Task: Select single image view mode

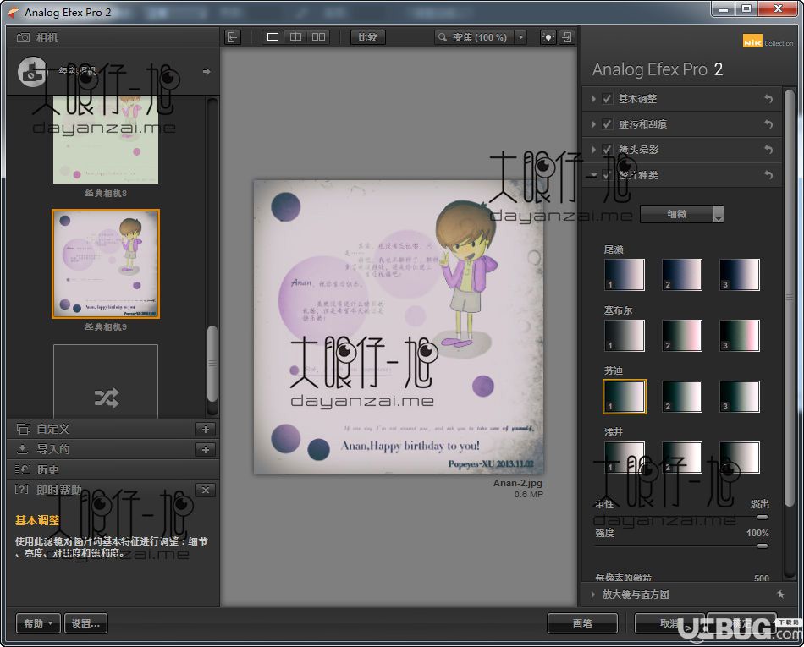Action: [273, 37]
